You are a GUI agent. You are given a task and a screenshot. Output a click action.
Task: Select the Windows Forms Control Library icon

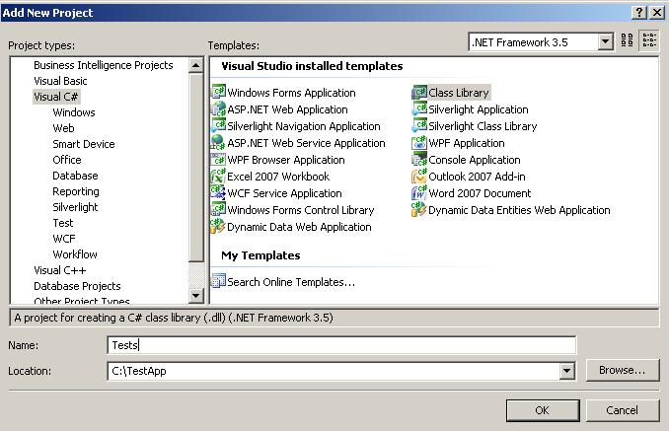218,209
